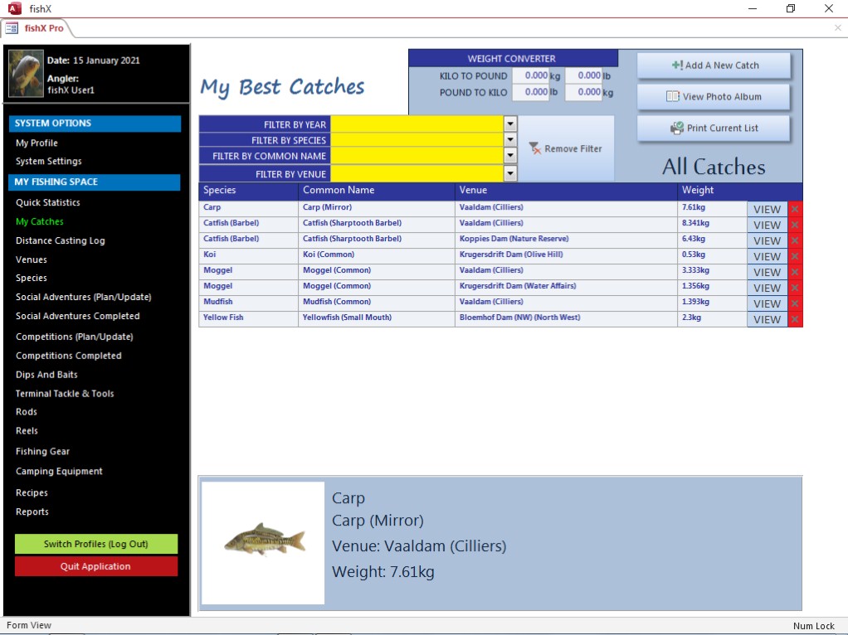848x635 pixels.
Task: Click the Access app icon in title bar
Action: [x=14, y=9]
